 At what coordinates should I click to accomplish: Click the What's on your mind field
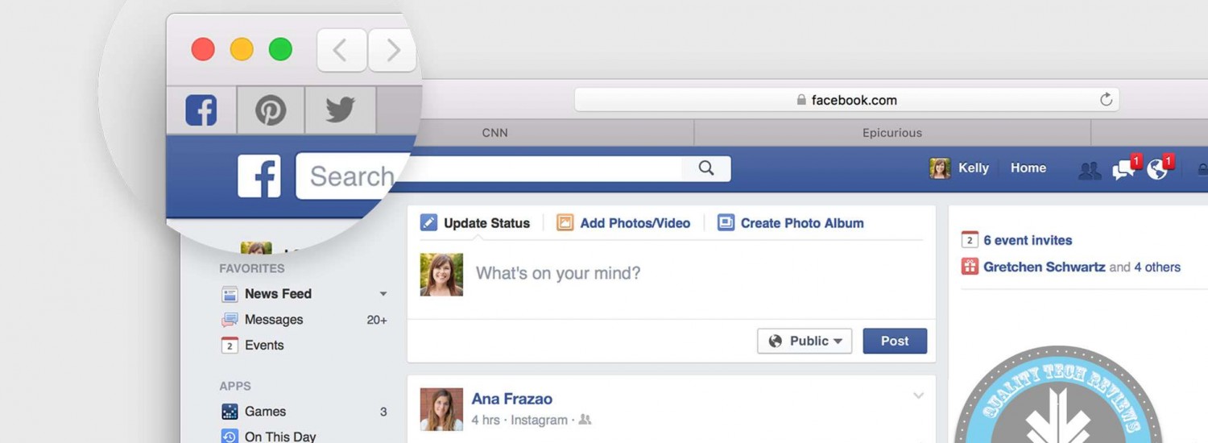click(x=693, y=274)
